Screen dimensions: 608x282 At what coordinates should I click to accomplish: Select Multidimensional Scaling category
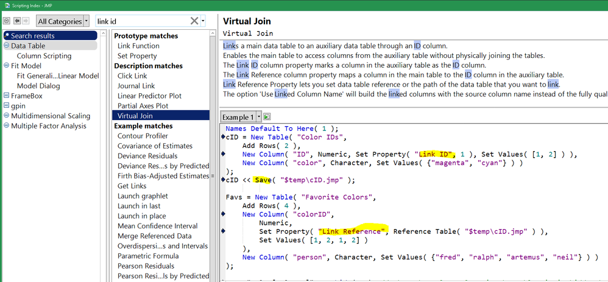[x=51, y=116]
